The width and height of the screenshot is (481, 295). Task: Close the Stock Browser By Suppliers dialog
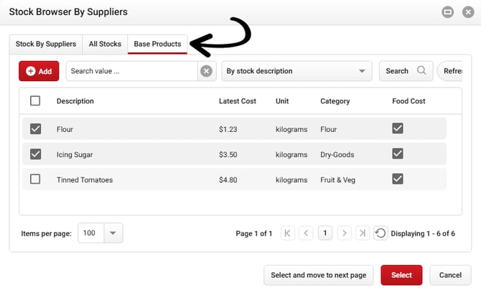(468, 12)
